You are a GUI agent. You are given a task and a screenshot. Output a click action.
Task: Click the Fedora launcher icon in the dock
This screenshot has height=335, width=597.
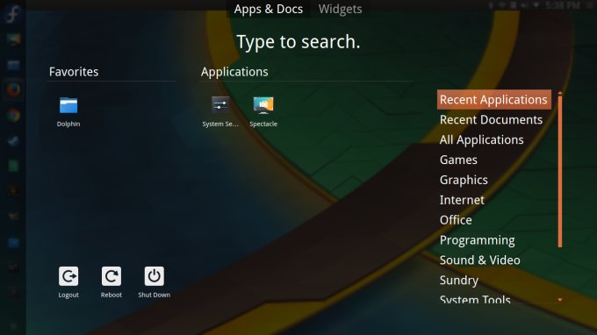pyautogui.click(x=13, y=14)
